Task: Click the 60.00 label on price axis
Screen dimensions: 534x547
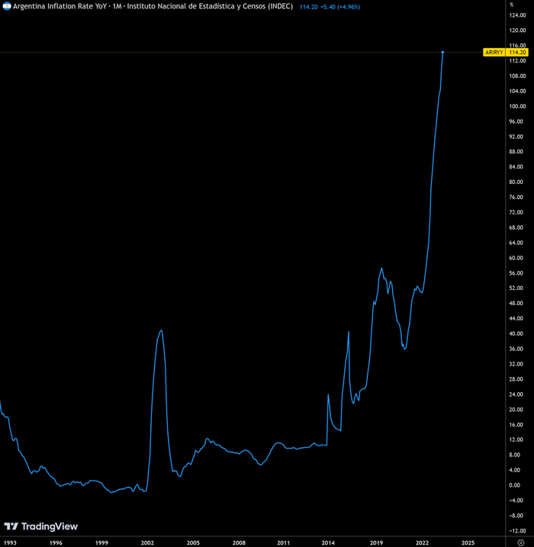Action: point(516,258)
